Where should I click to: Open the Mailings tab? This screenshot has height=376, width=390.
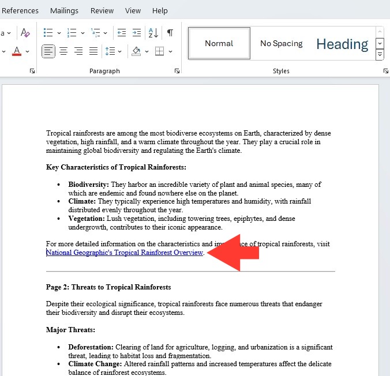64,11
